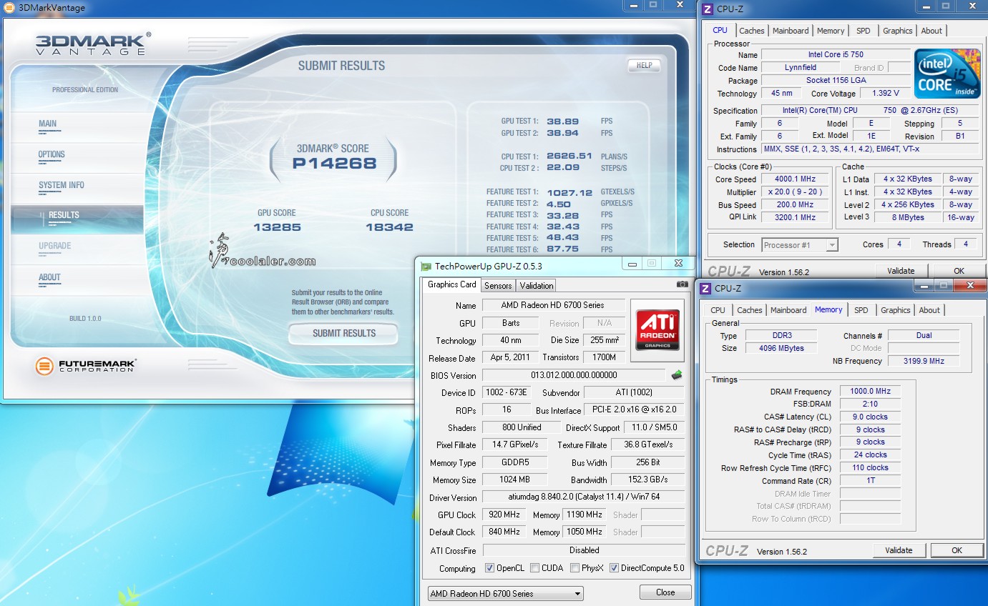Click the BIOS save chip icon in GPU-Z
Image resolution: width=988 pixels, height=606 pixels.
pos(676,375)
